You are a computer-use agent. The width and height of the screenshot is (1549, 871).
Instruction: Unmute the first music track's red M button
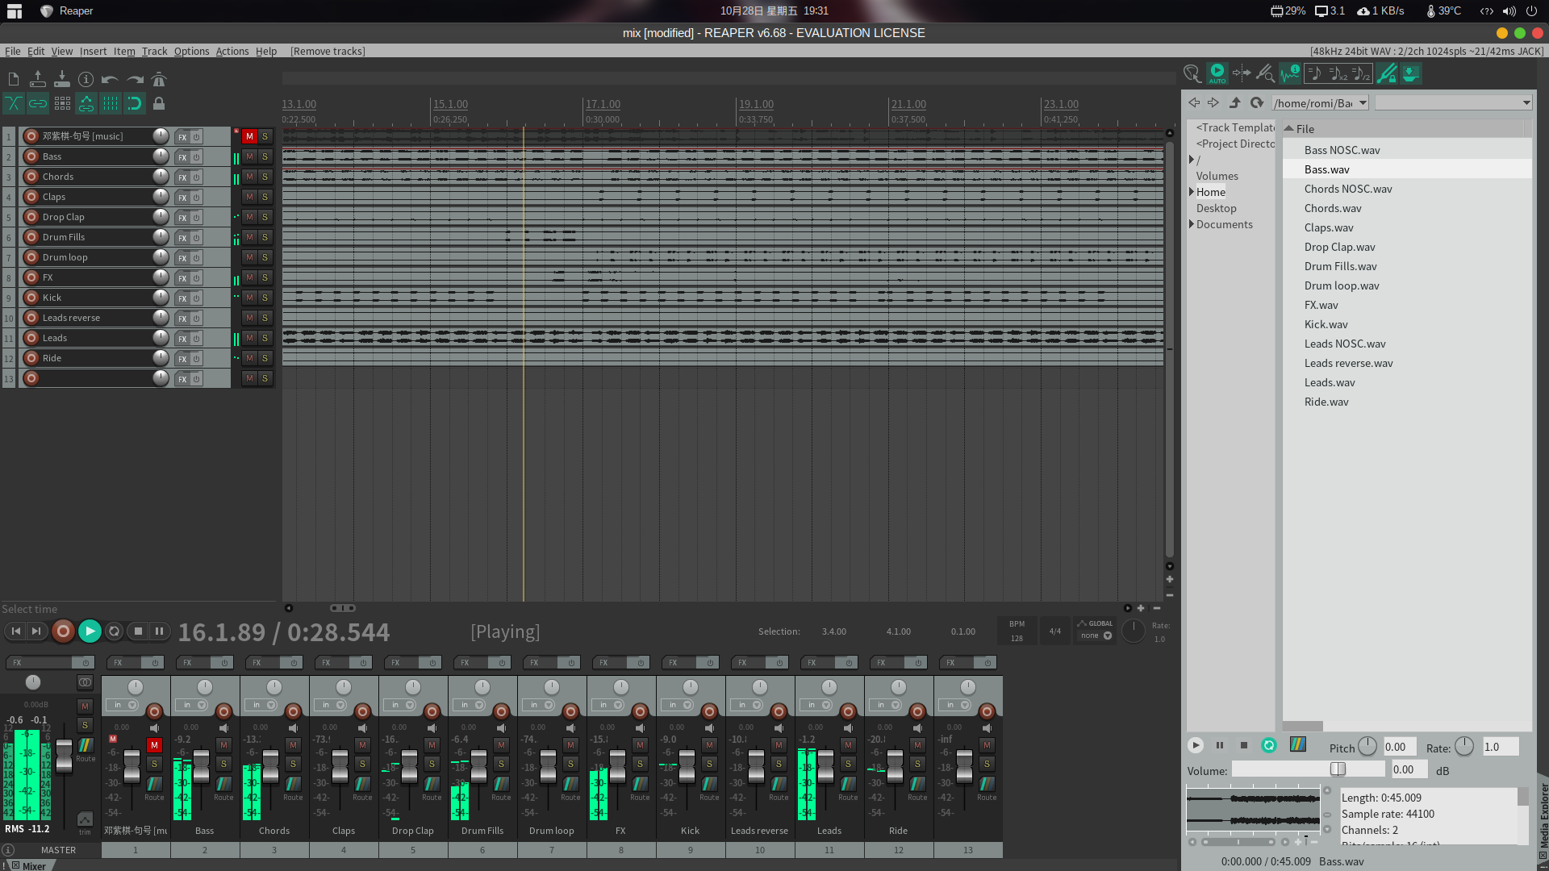tap(249, 136)
